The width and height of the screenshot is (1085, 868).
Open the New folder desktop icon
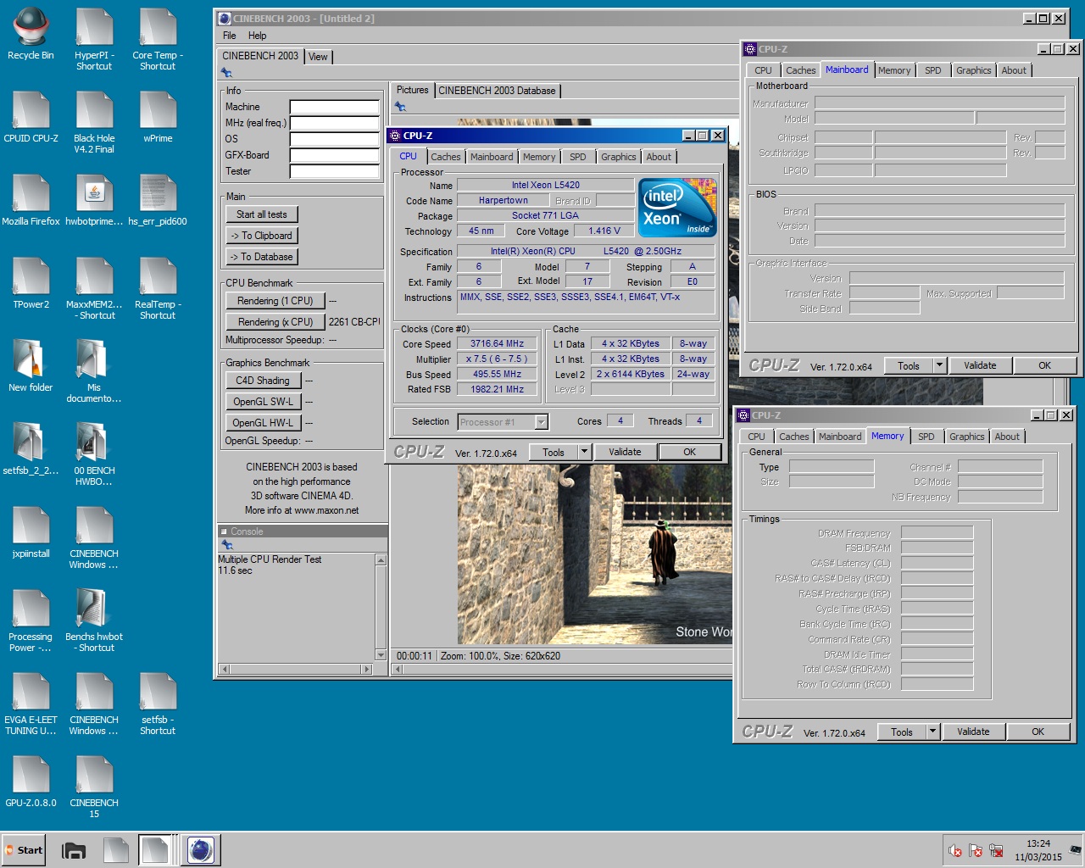31,366
